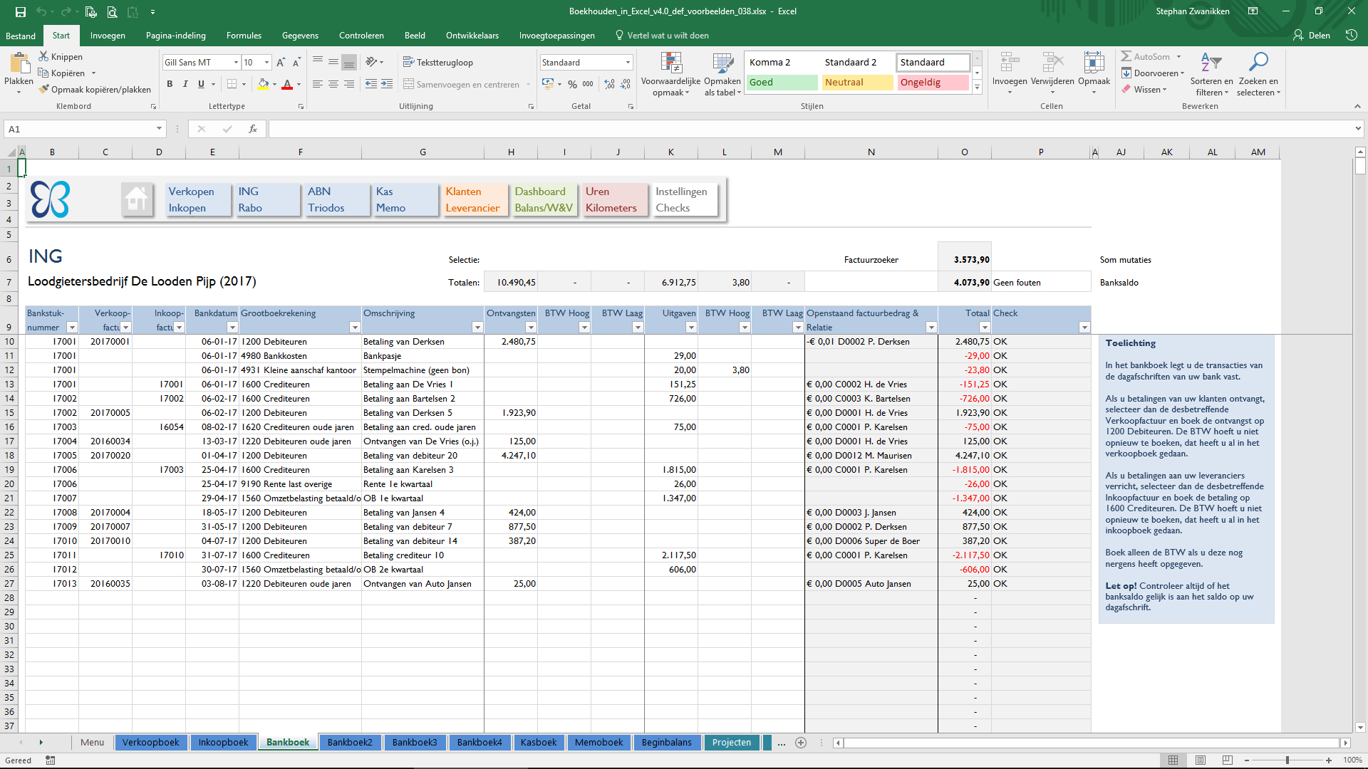Click the AutoSom sigma icon
This screenshot has height=769, width=1368.
pos(1126,56)
